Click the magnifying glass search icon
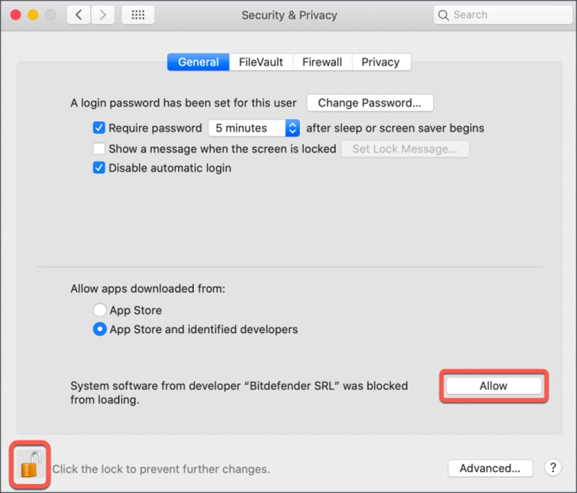577x493 pixels. click(444, 15)
